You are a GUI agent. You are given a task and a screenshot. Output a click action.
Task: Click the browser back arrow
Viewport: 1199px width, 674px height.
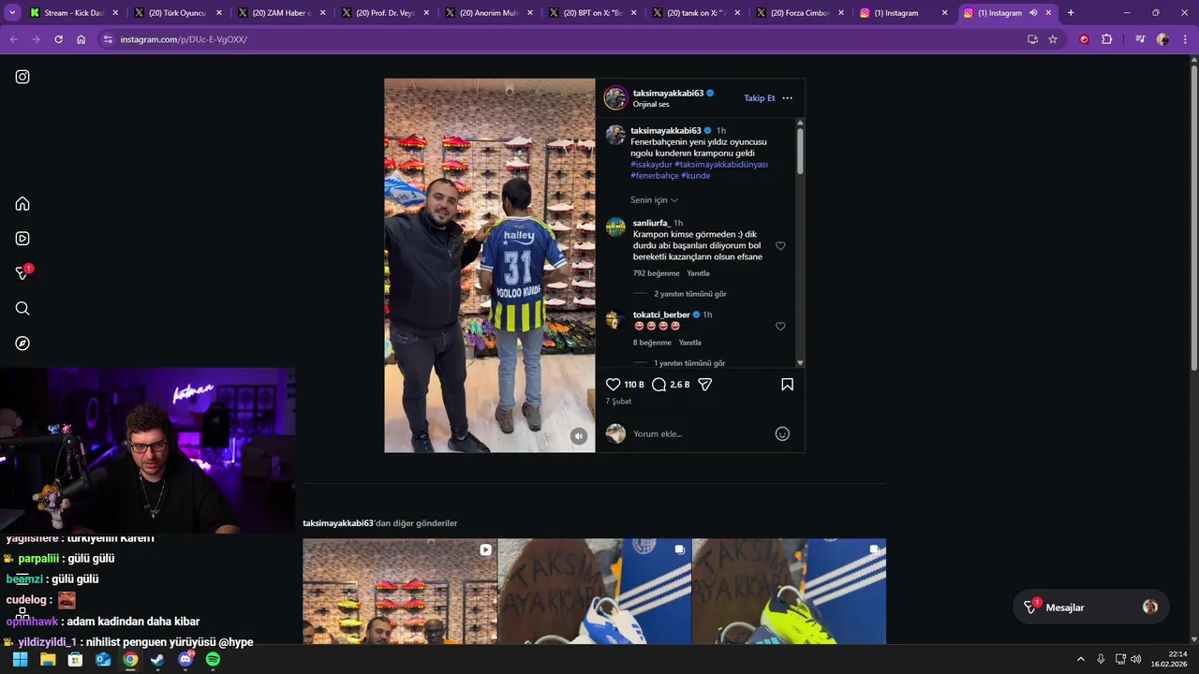click(x=13, y=39)
